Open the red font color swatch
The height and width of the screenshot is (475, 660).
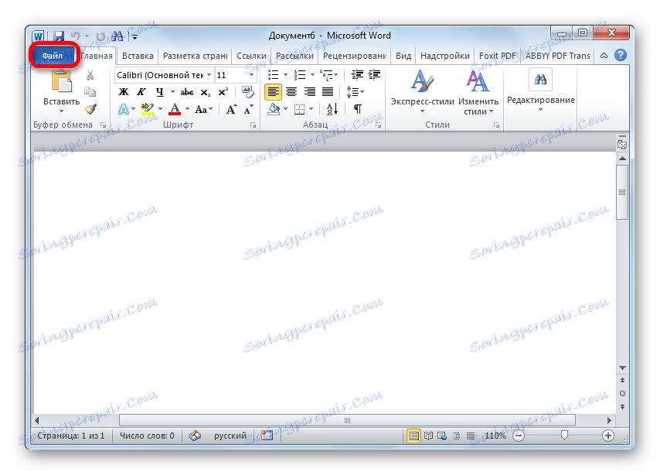[x=175, y=109]
